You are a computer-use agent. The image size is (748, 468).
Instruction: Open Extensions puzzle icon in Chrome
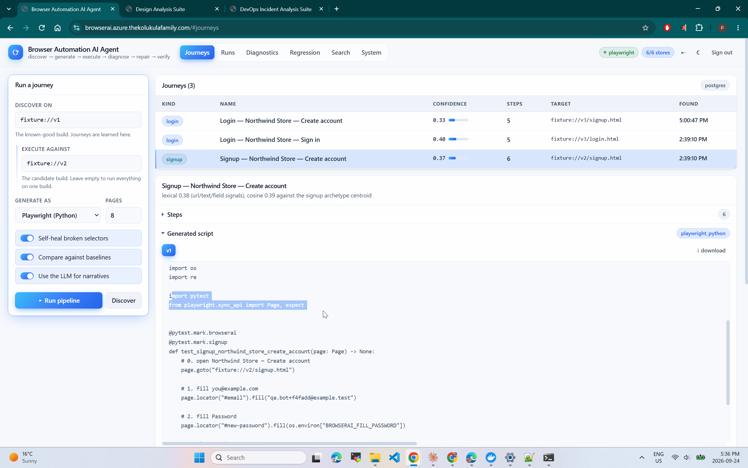point(699,27)
